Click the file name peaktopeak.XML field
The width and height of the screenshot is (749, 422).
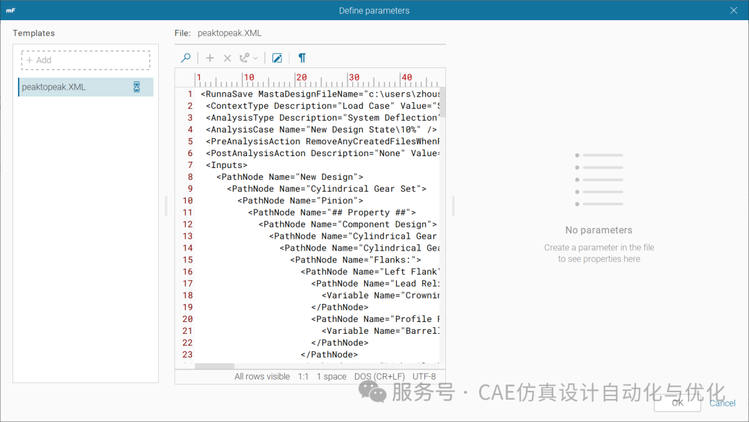(230, 33)
